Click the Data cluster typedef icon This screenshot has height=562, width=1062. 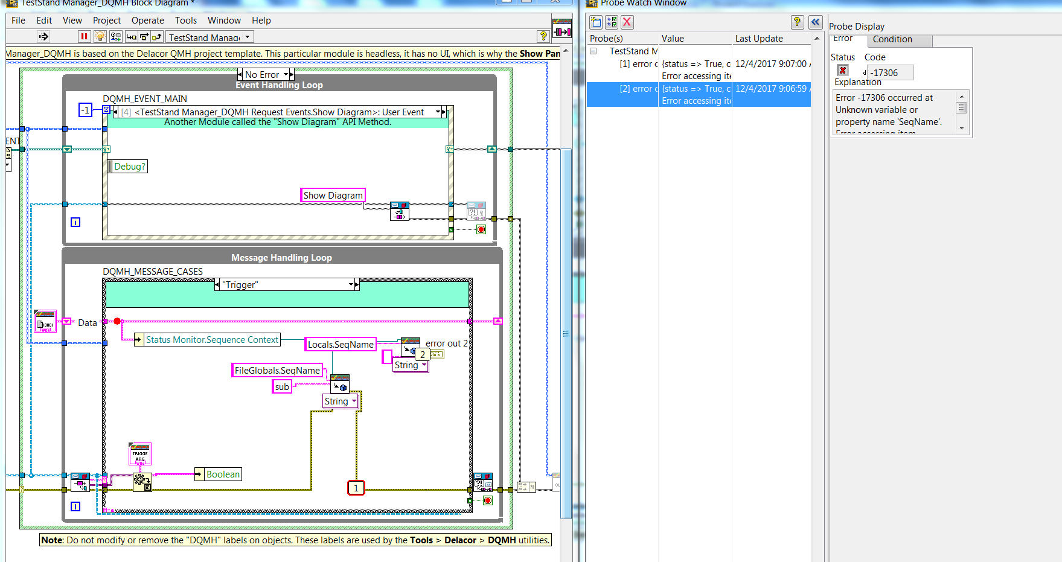click(45, 321)
